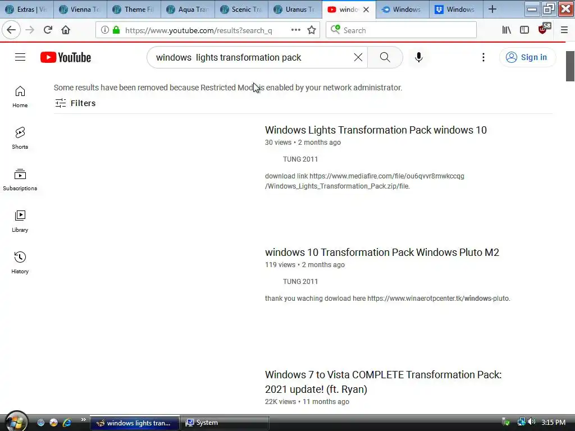Switch to the Vienna tab
The height and width of the screenshot is (431, 575).
click(80, 10)
